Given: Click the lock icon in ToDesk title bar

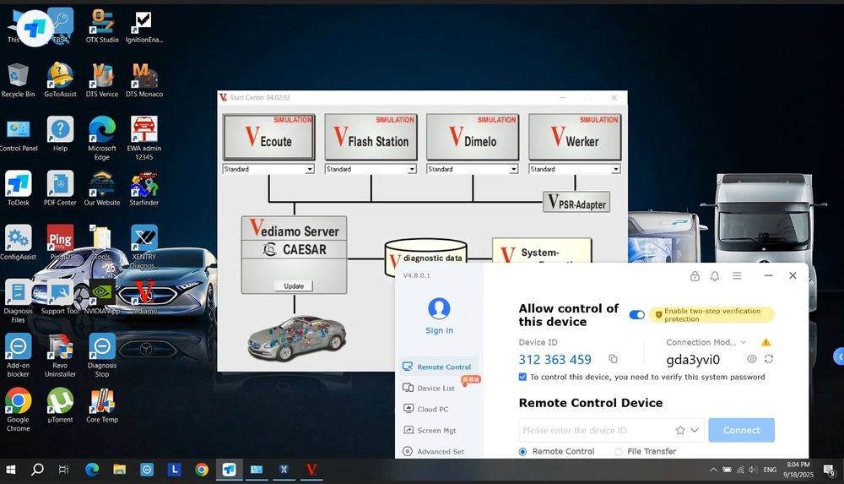Looking at the screenshot, I should (x=695, y=276).
